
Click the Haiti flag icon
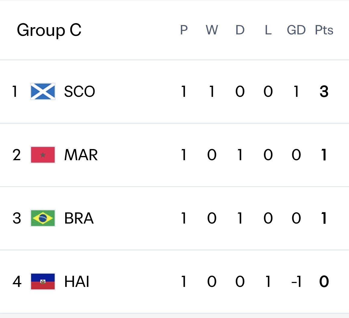(43, 281)
